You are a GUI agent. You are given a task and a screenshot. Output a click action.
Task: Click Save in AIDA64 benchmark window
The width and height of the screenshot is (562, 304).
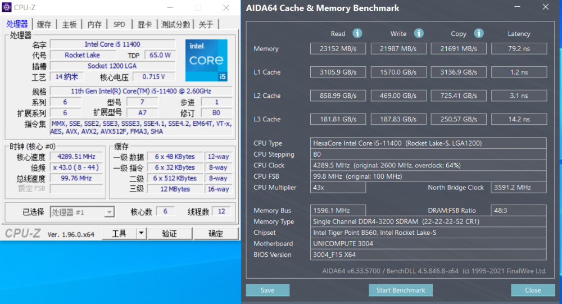[268, 290]
